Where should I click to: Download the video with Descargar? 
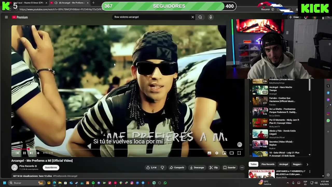[197, 168]
